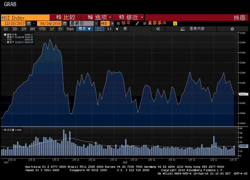Edit the end date 06/14/2018 field
This screenshot has width=250, height=180.
click(x=49, y=23)
